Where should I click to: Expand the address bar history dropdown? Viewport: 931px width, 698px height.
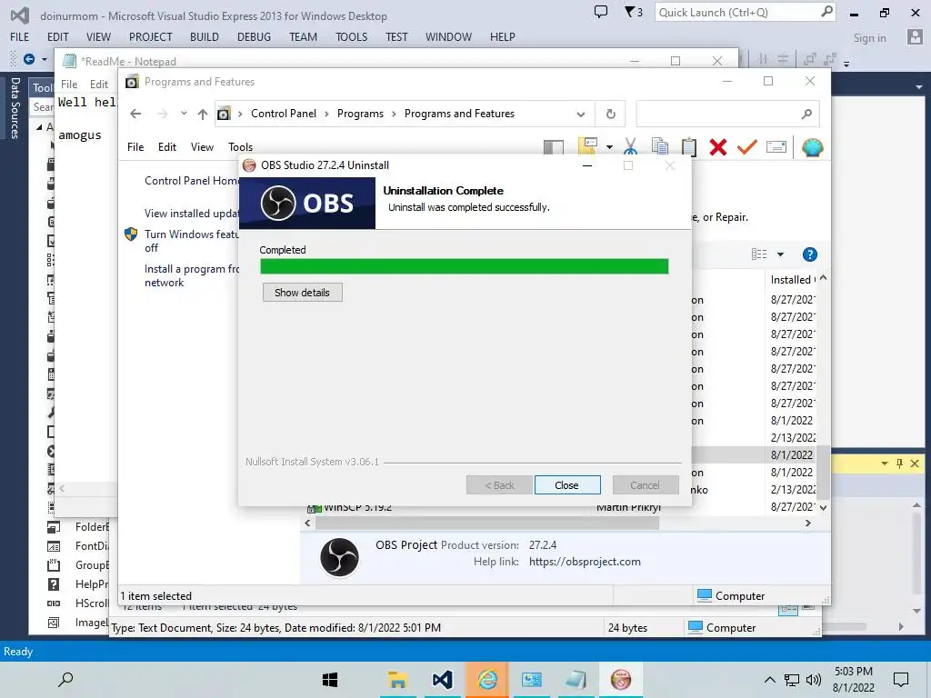[x=581, y=114]
